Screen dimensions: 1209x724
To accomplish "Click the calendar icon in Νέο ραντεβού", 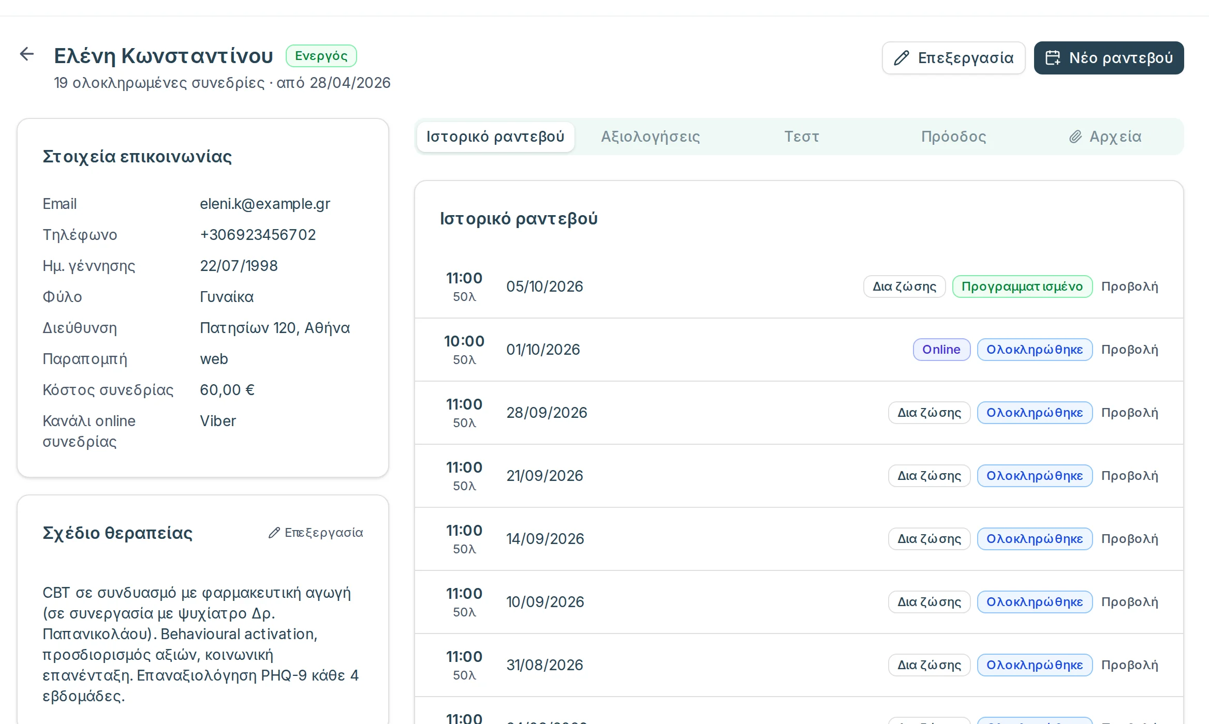I will coord(1053,58).
